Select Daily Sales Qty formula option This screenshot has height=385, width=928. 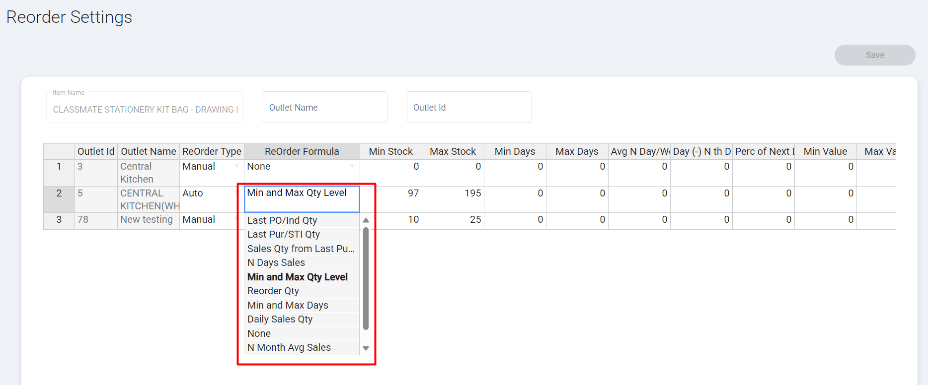[280, 319]
